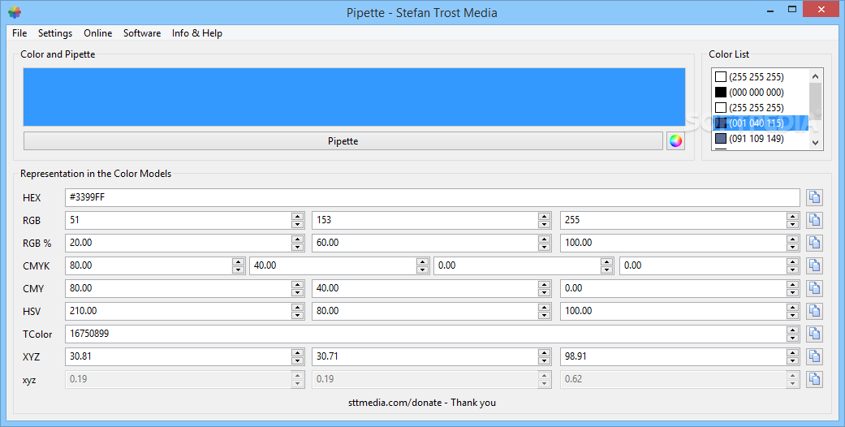This screenshot has height=427, width=845.
Task: Copy the CMYK row values
Action: click(x=814, y=265)
